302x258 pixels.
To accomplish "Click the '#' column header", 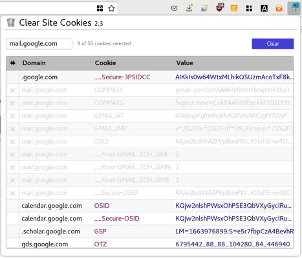I will [13, 63].
